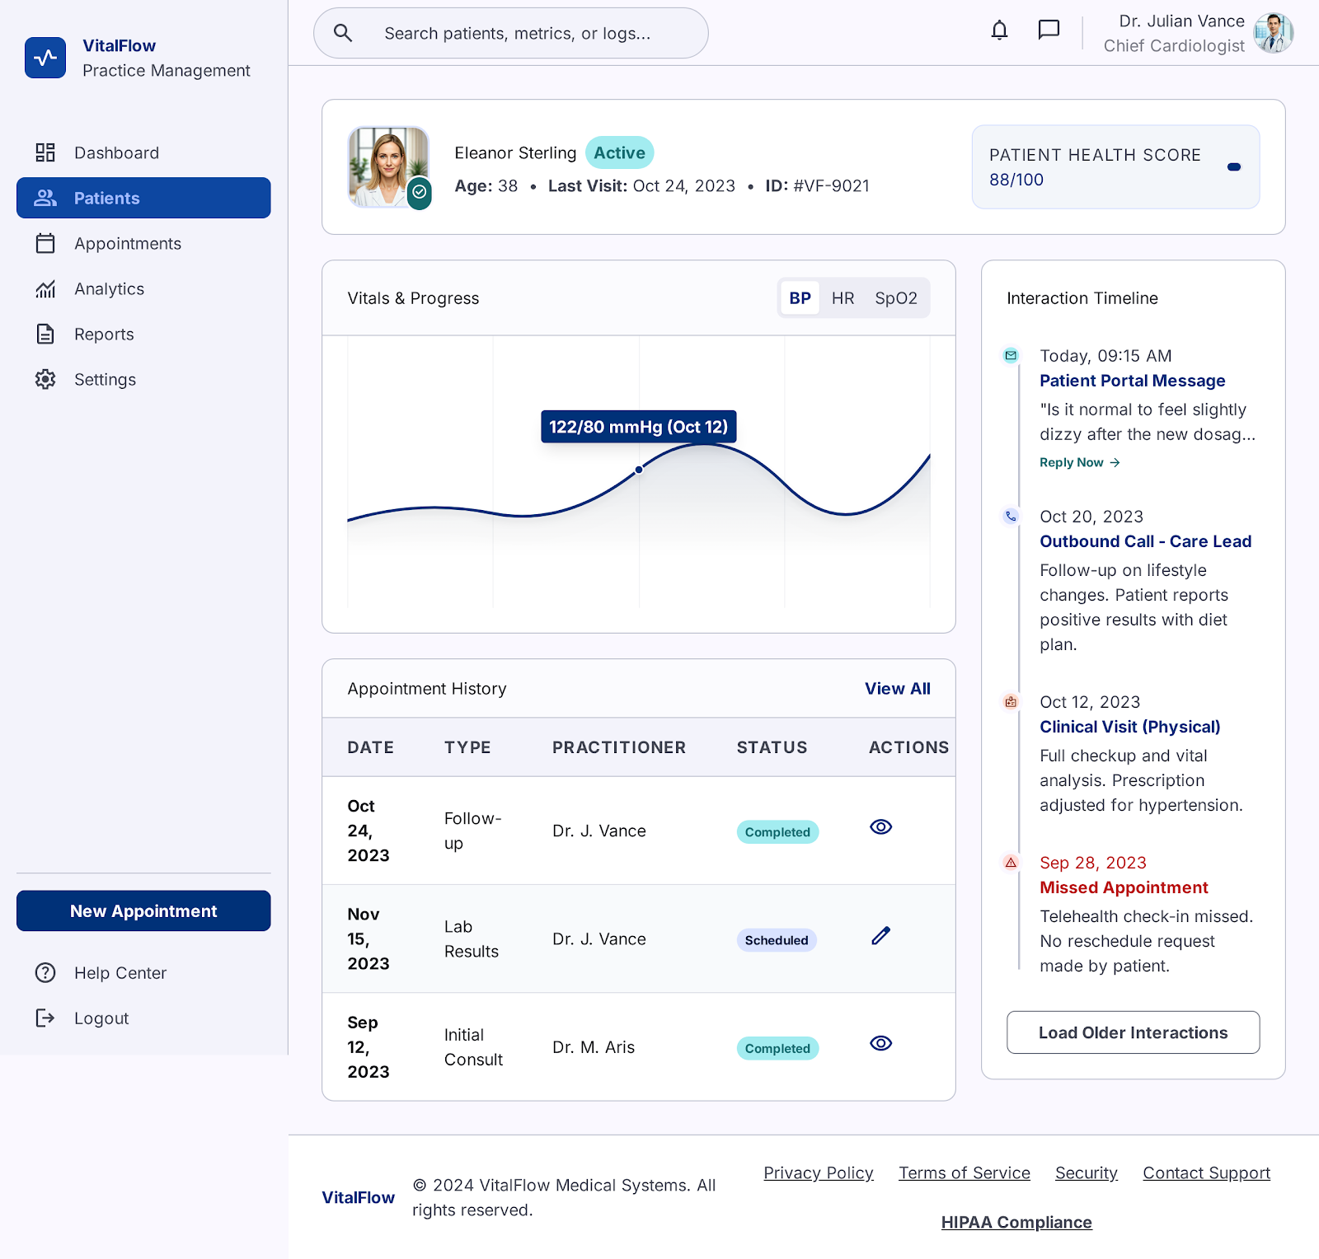Edit the Nov 15, 2023 Lab Results appointment
Screen dimensions: 1319x1259
pos(881,935)
